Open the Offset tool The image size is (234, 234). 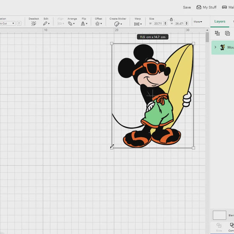point(97,24)
